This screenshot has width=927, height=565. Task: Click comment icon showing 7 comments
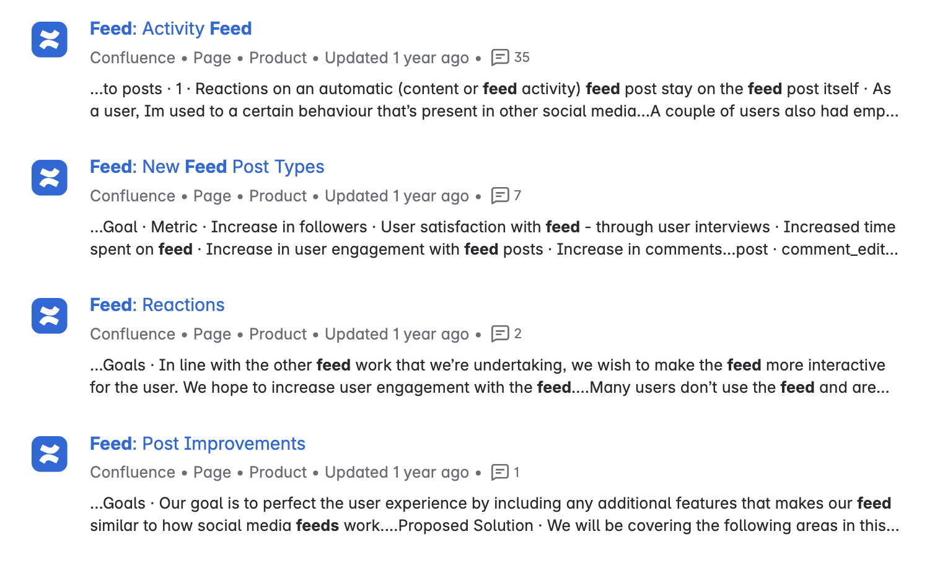(500, 196)
